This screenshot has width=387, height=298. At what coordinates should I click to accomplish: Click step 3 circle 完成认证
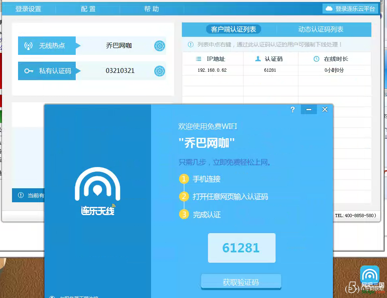coord(184,214)
